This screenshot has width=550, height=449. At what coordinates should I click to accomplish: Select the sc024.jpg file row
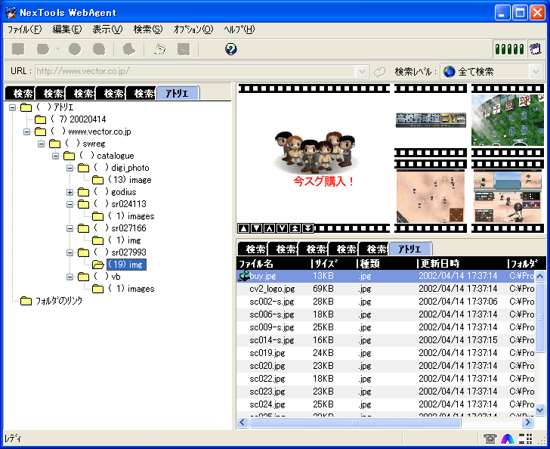pyautogui.click(x=386, y=404)
